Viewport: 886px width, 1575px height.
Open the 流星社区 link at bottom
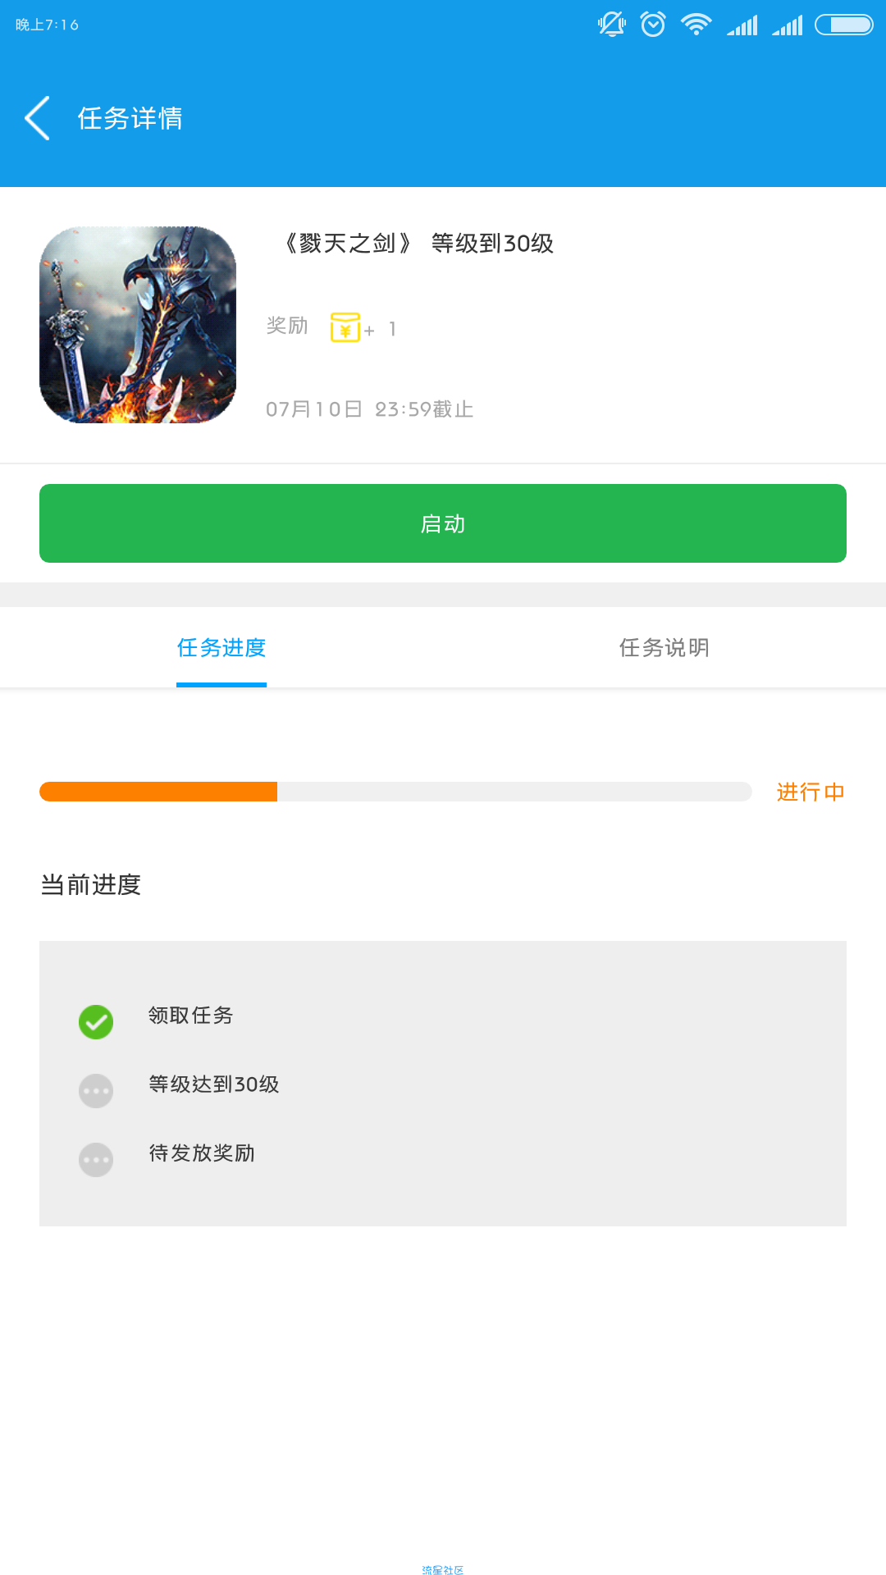(443, 1570)
